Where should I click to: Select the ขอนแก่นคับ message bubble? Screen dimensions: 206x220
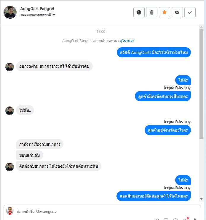[30, 155]
